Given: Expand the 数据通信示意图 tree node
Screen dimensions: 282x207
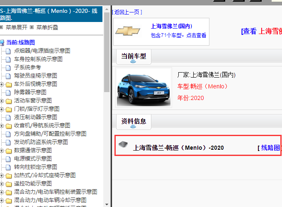Looking at the screenshot, I should click(x=1, y=151).
